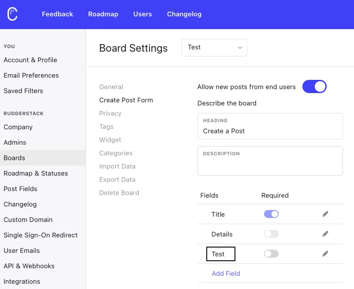Click the Heading input field
Image resolution: width=354 pixels, height=289 pixels.
click(x=270, y=126)
